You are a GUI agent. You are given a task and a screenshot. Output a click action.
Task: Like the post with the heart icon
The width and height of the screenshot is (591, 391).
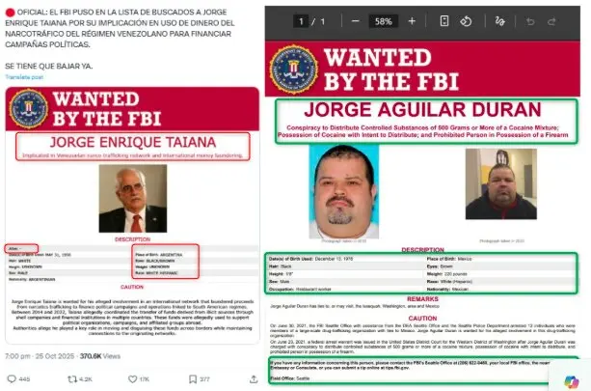[139, 378]
